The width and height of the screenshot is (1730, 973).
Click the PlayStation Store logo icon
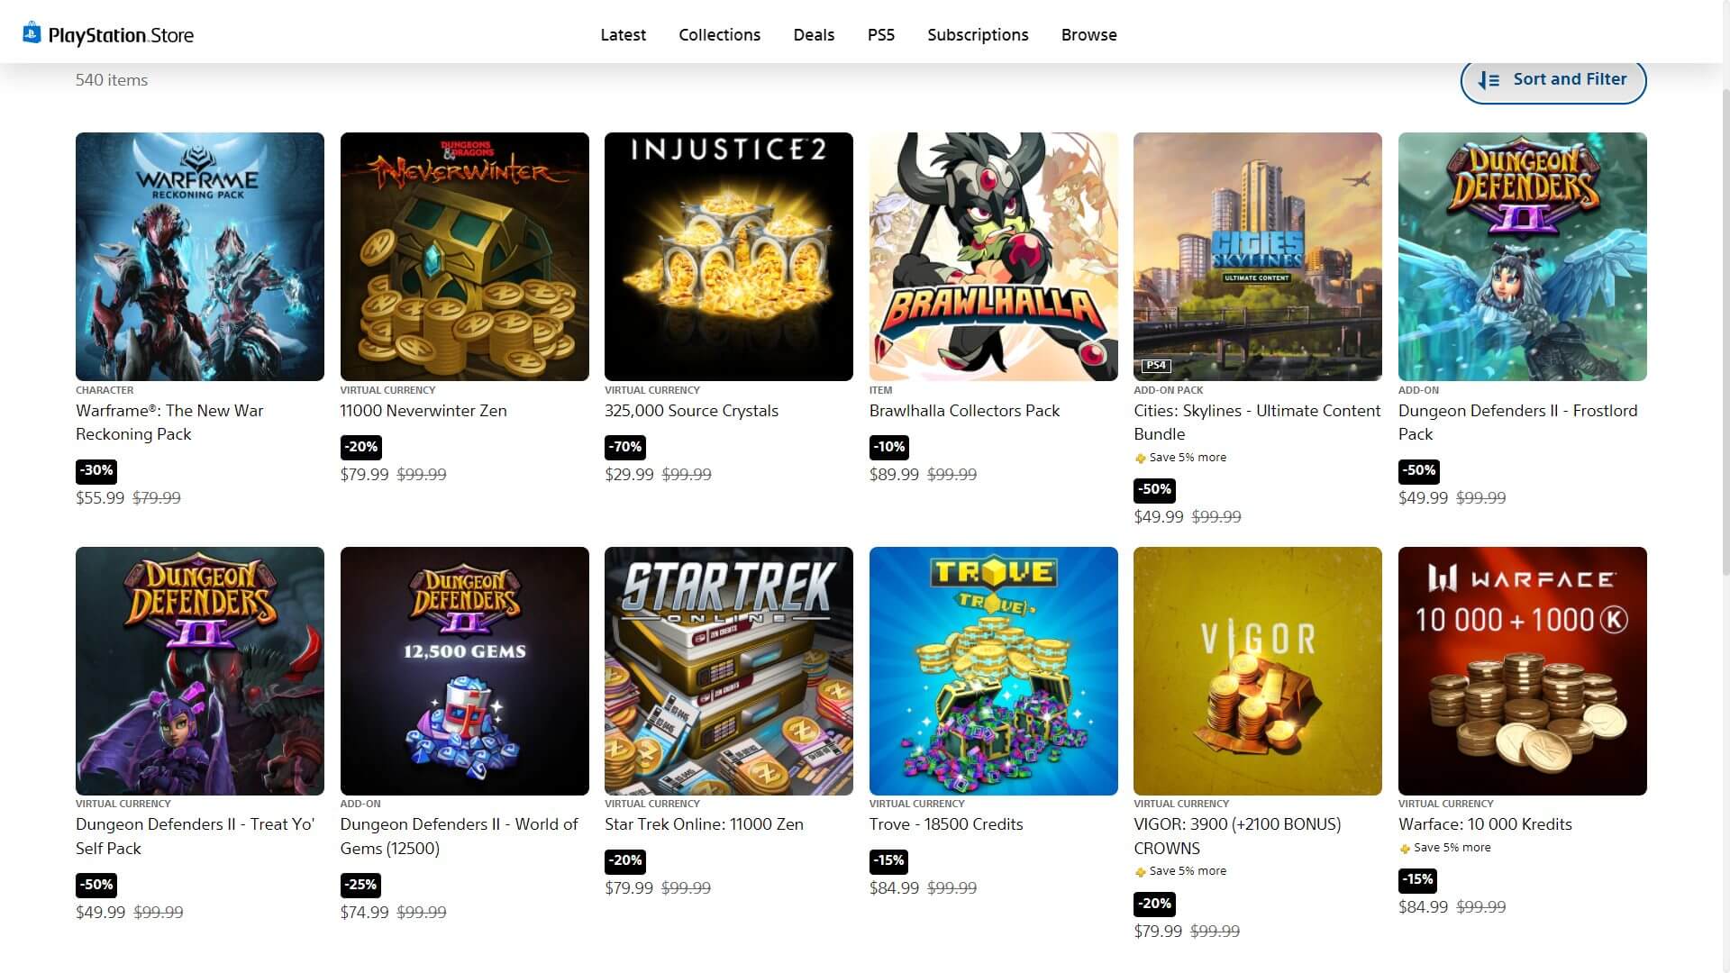click(32, 33)
